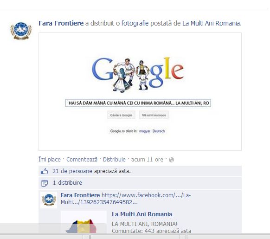Viewport: 270px width, 239px height.
Task: Open the Romania flag map thumbnail
Action: [84, 222]
